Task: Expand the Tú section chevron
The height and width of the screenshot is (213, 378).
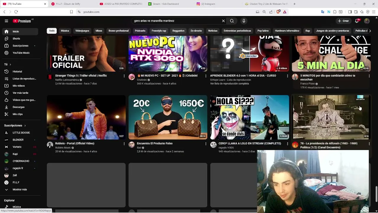Action: tap(10, 64)
